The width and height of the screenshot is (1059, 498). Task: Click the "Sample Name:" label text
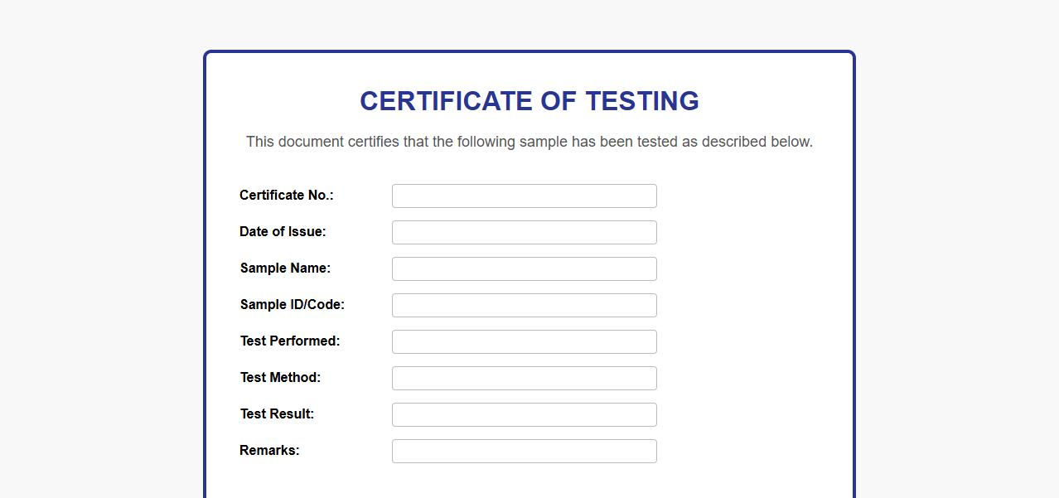(x=285, y=268)
